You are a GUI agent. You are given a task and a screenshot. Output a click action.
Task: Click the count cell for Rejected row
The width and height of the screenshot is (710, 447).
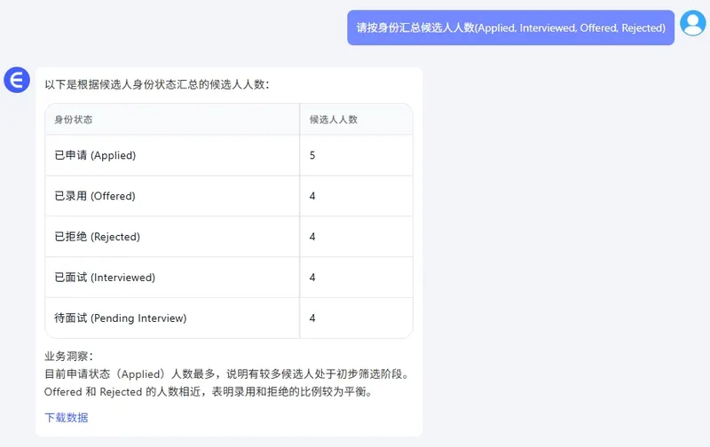click(312, 237)
